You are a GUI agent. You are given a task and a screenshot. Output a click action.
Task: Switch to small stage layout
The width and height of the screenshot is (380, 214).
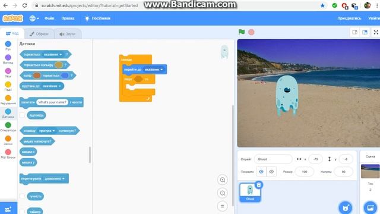click(355, 32)
